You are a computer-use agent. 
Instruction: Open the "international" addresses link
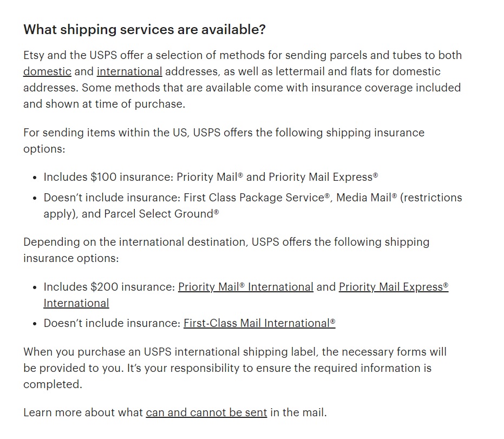[x=129, y=71]
